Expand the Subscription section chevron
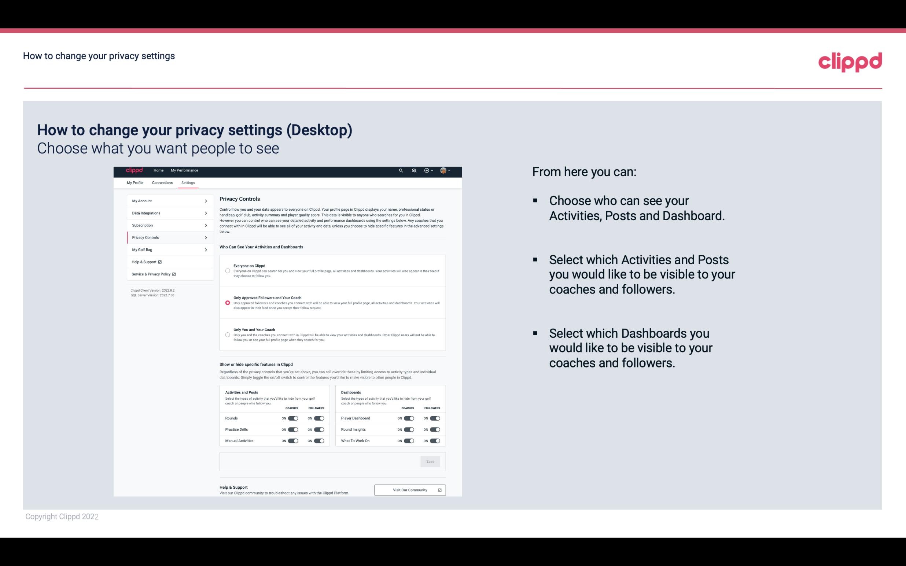The width and height of the screenshot is (906, 566). click(206, 225)
